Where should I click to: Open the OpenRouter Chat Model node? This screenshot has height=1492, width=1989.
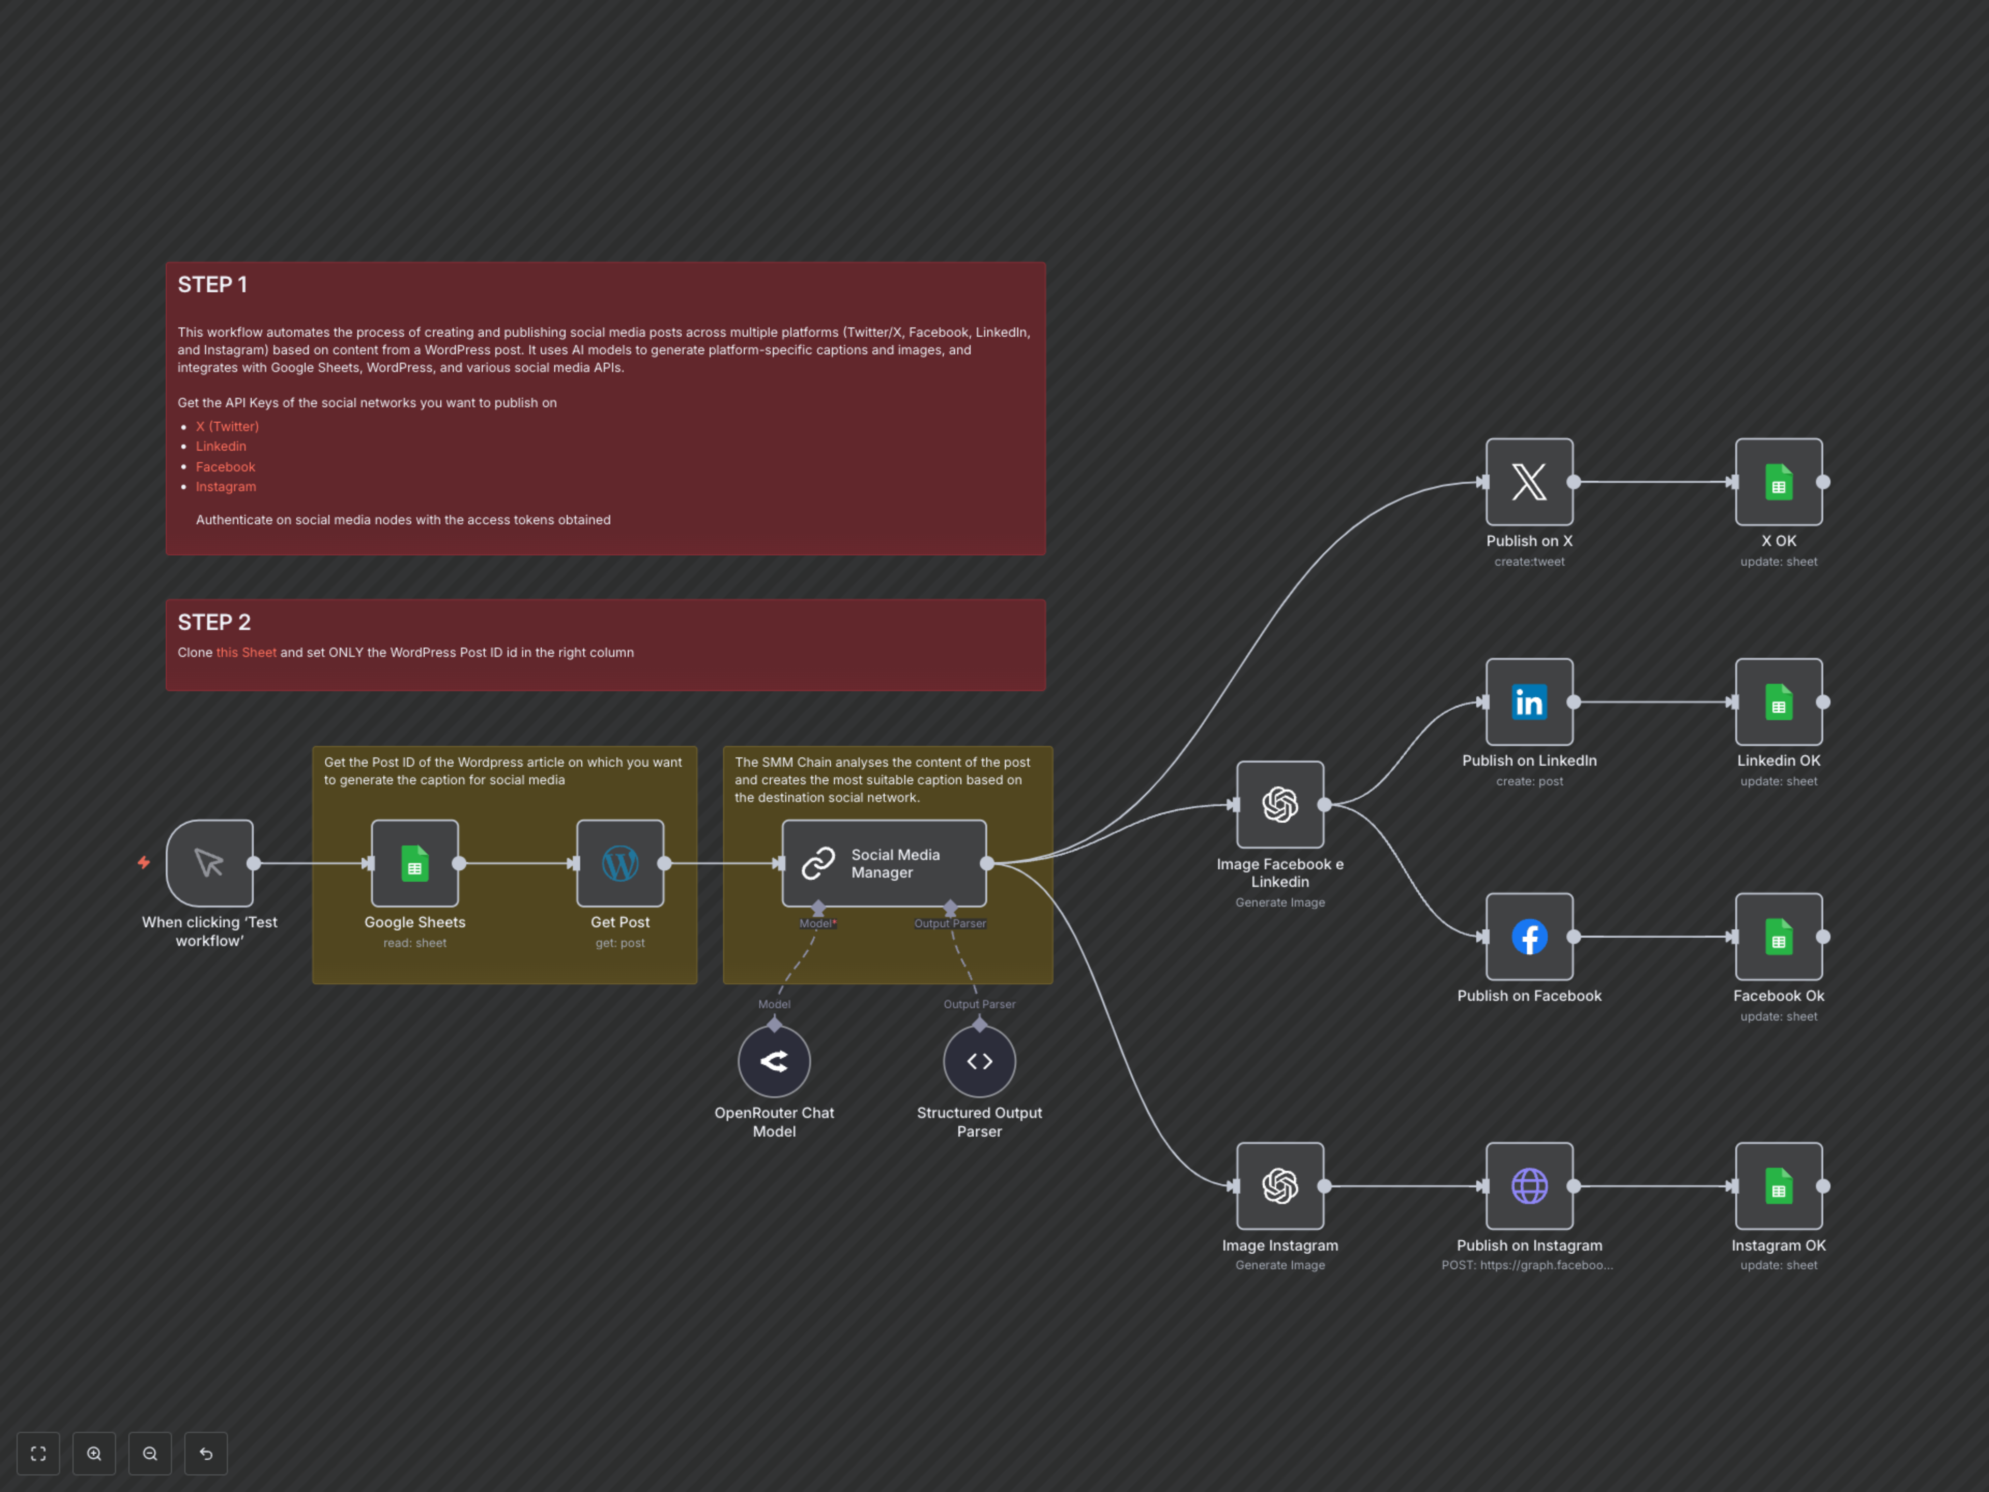click(774, 1061)
